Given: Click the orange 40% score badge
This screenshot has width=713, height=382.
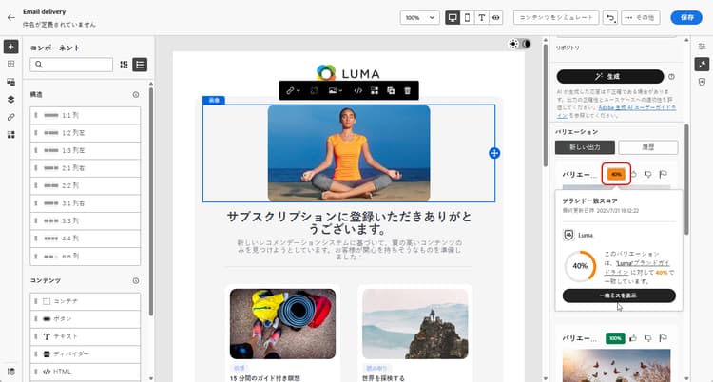Looking at the screenshot, I should [x=616, y=174].
